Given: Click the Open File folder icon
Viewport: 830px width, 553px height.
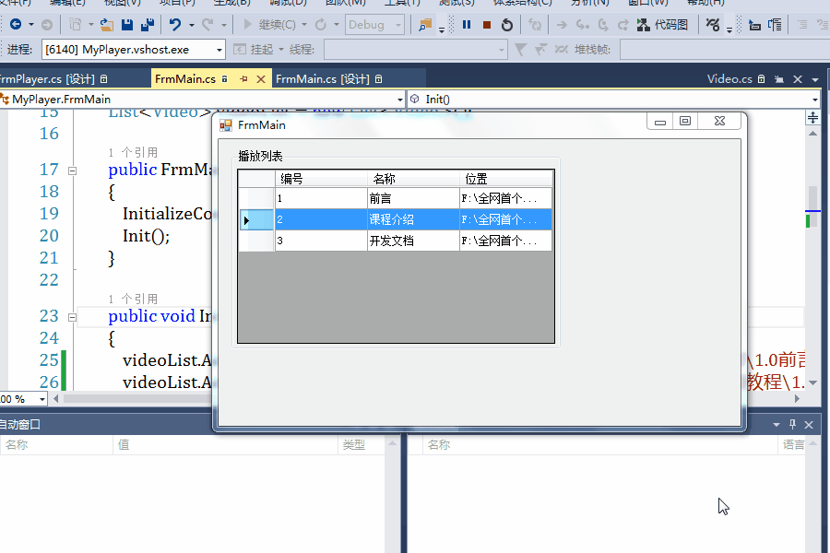Looking at the screenshot, I should (106, 24).
